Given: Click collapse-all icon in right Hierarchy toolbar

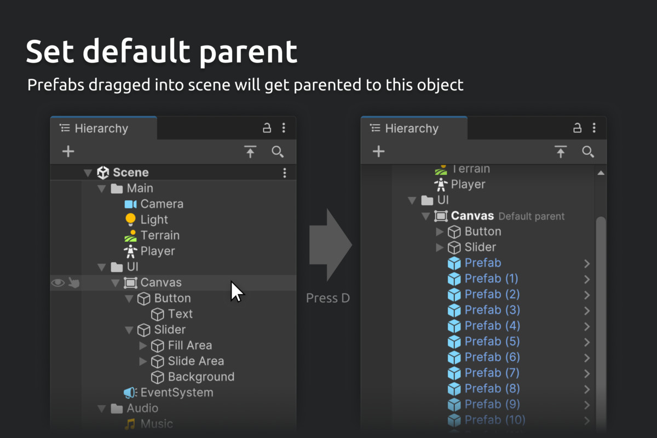Looking at the screenshot, I should click(x=561, y=152).
